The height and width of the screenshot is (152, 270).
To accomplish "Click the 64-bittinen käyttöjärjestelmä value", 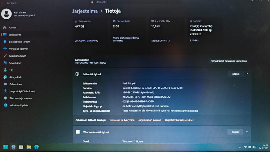I will pyautogui.click(x=145, y=106).
